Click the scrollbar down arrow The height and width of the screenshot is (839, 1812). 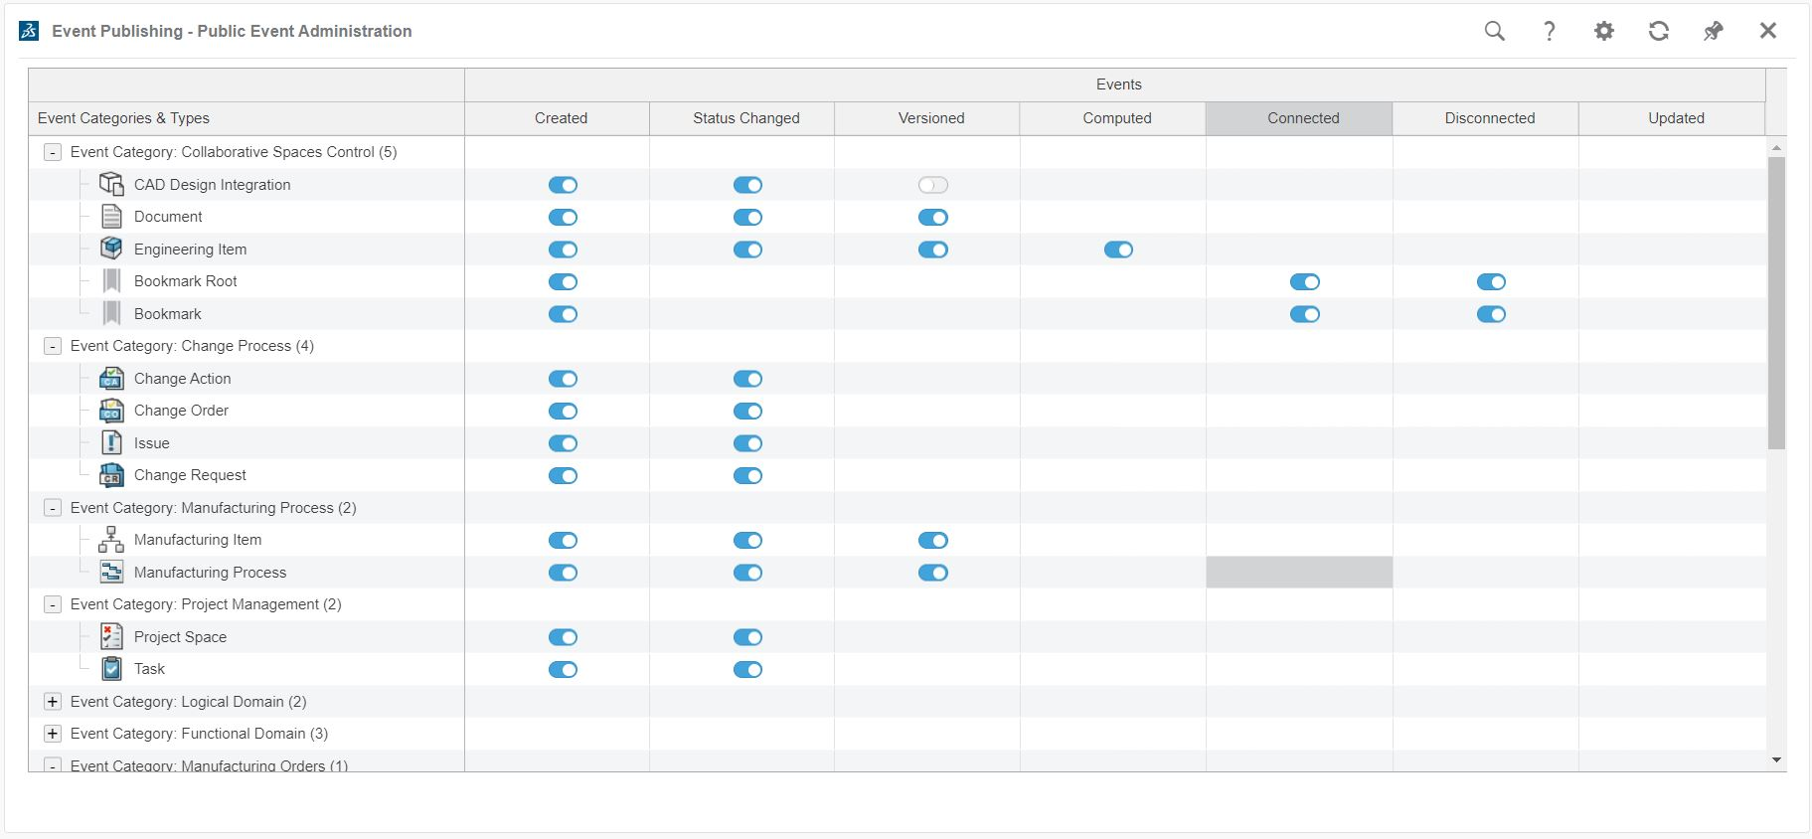[1776, 760]
